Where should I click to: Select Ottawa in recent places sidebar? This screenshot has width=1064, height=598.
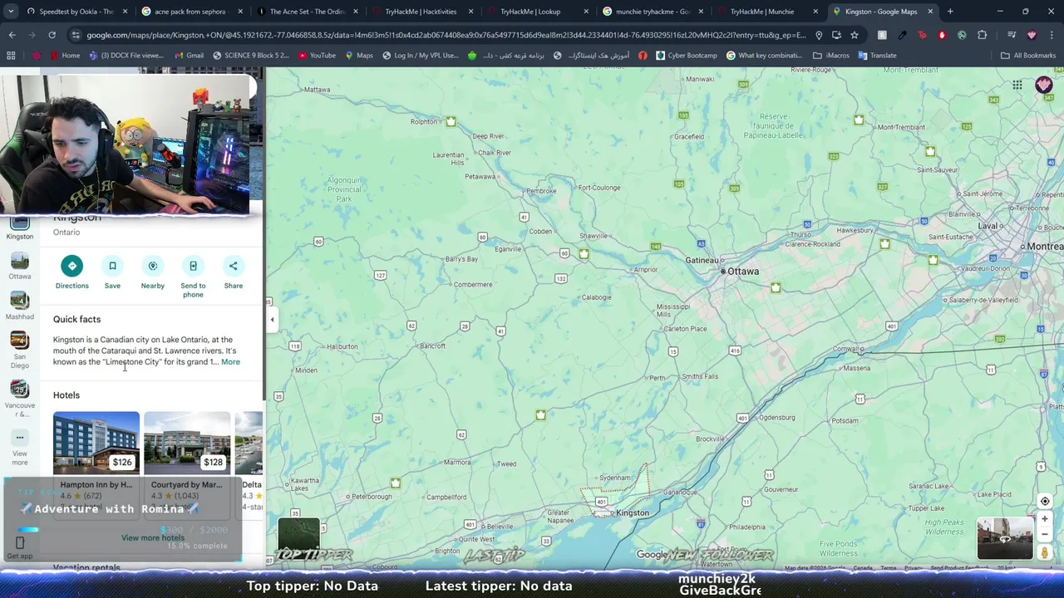[x=20, y=267]
